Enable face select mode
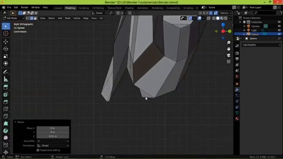This screenshot has width=283, height=159. pyautogui.click(x=35, y=18)
